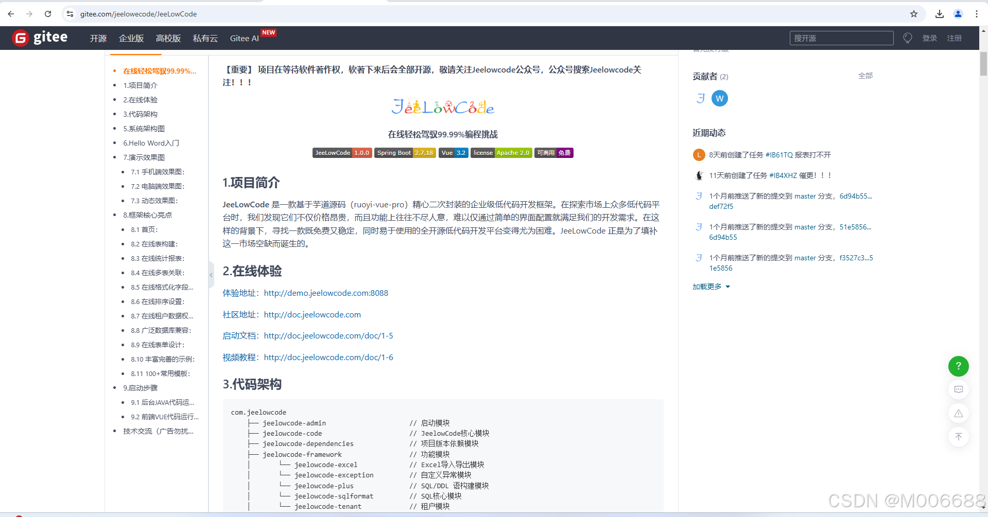Open the 开源 menu item
The height and width of the screenshot is (517, 988).
[x=98, y=39]
